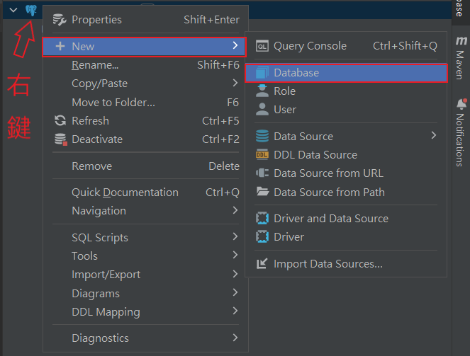Collapse the data source tree chevron

[x=13, y=10]
